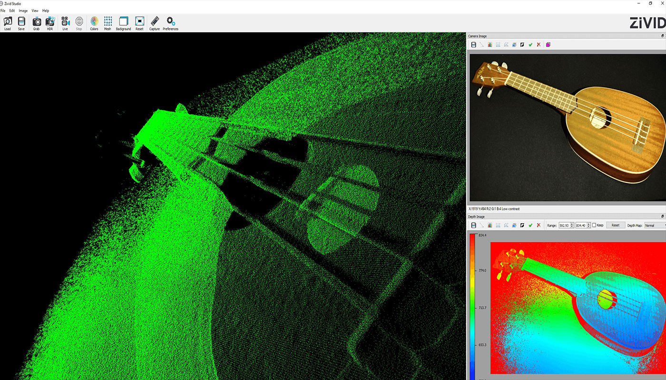Decrease lower range value using spinner arrows

(x=572, y=227)
